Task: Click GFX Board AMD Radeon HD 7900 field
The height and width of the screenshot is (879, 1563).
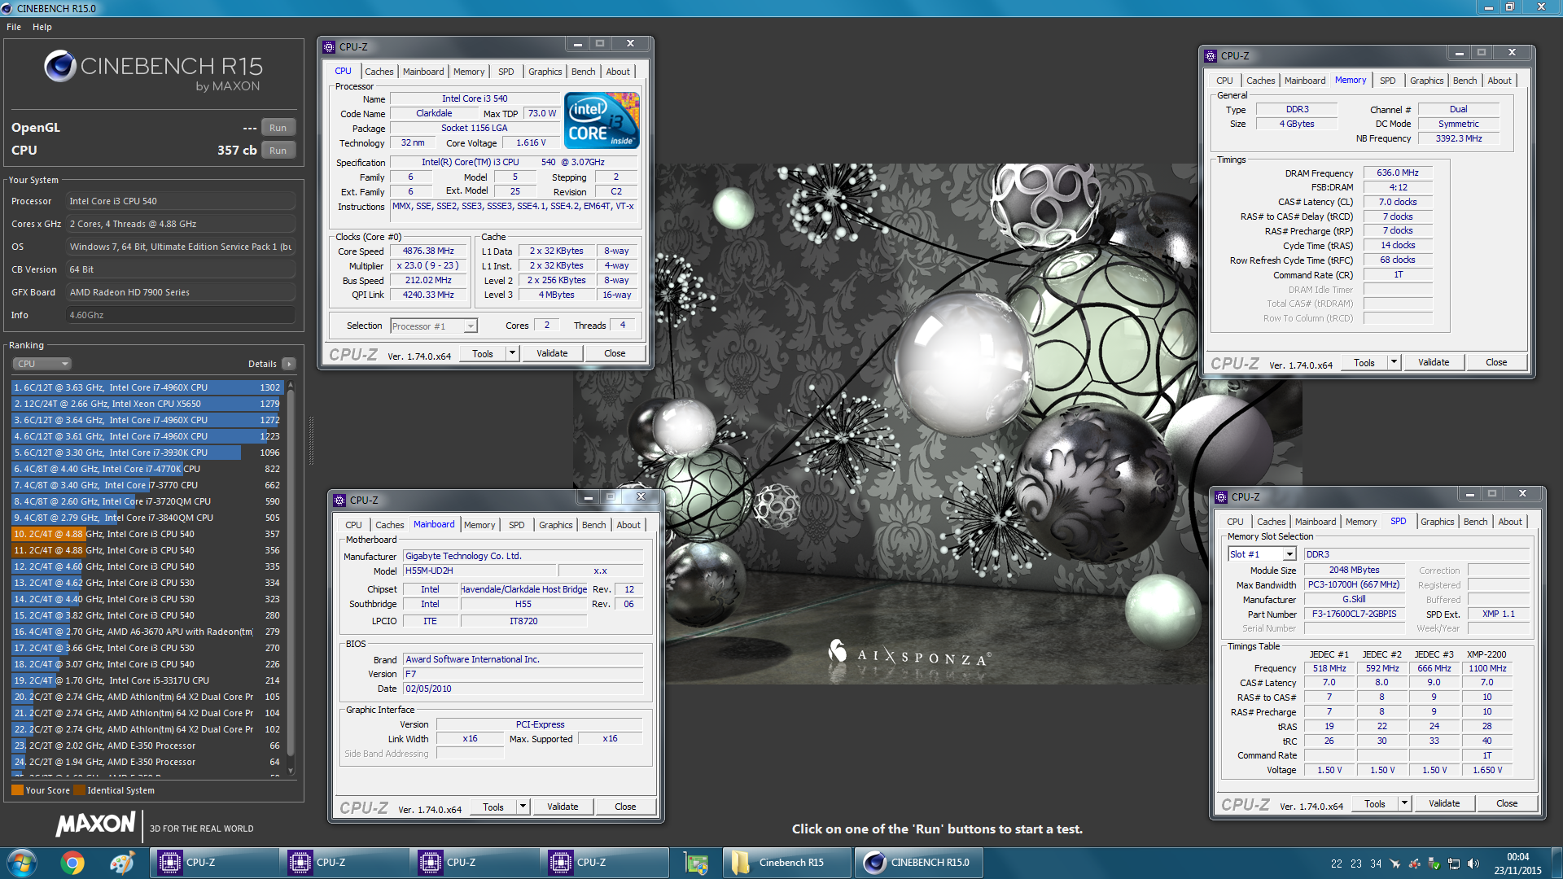Action: [180, 292]
